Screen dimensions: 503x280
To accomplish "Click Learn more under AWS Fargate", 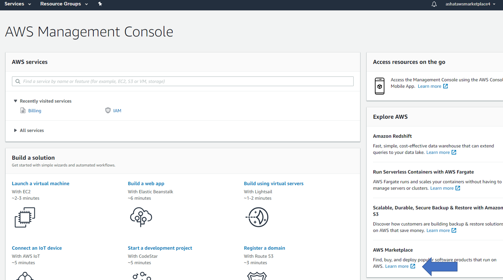I will pyautogui.click(x=442, y=188).
